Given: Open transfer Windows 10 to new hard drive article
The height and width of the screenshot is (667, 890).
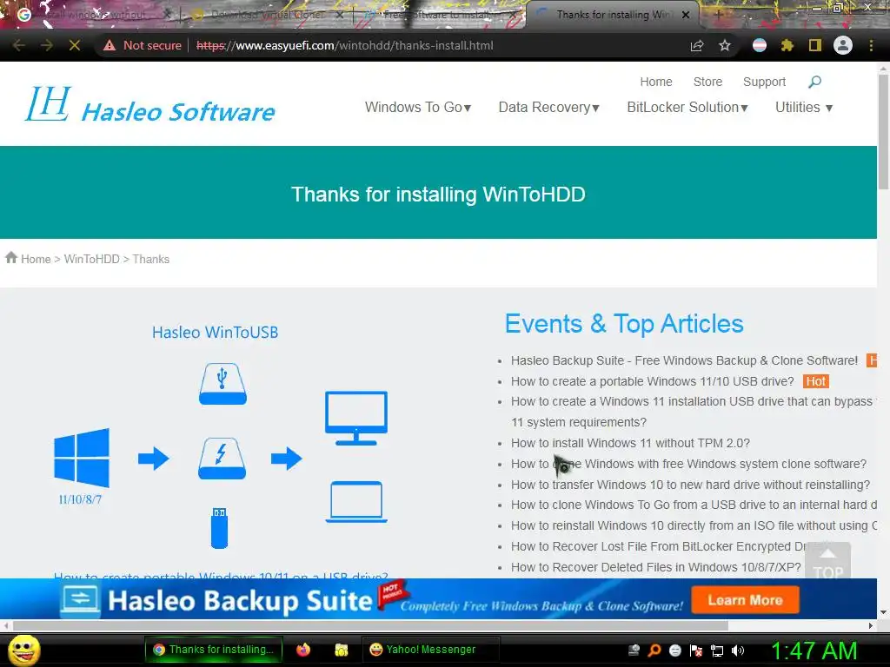Looking at the screenshot, I should (x=690, y=485).
